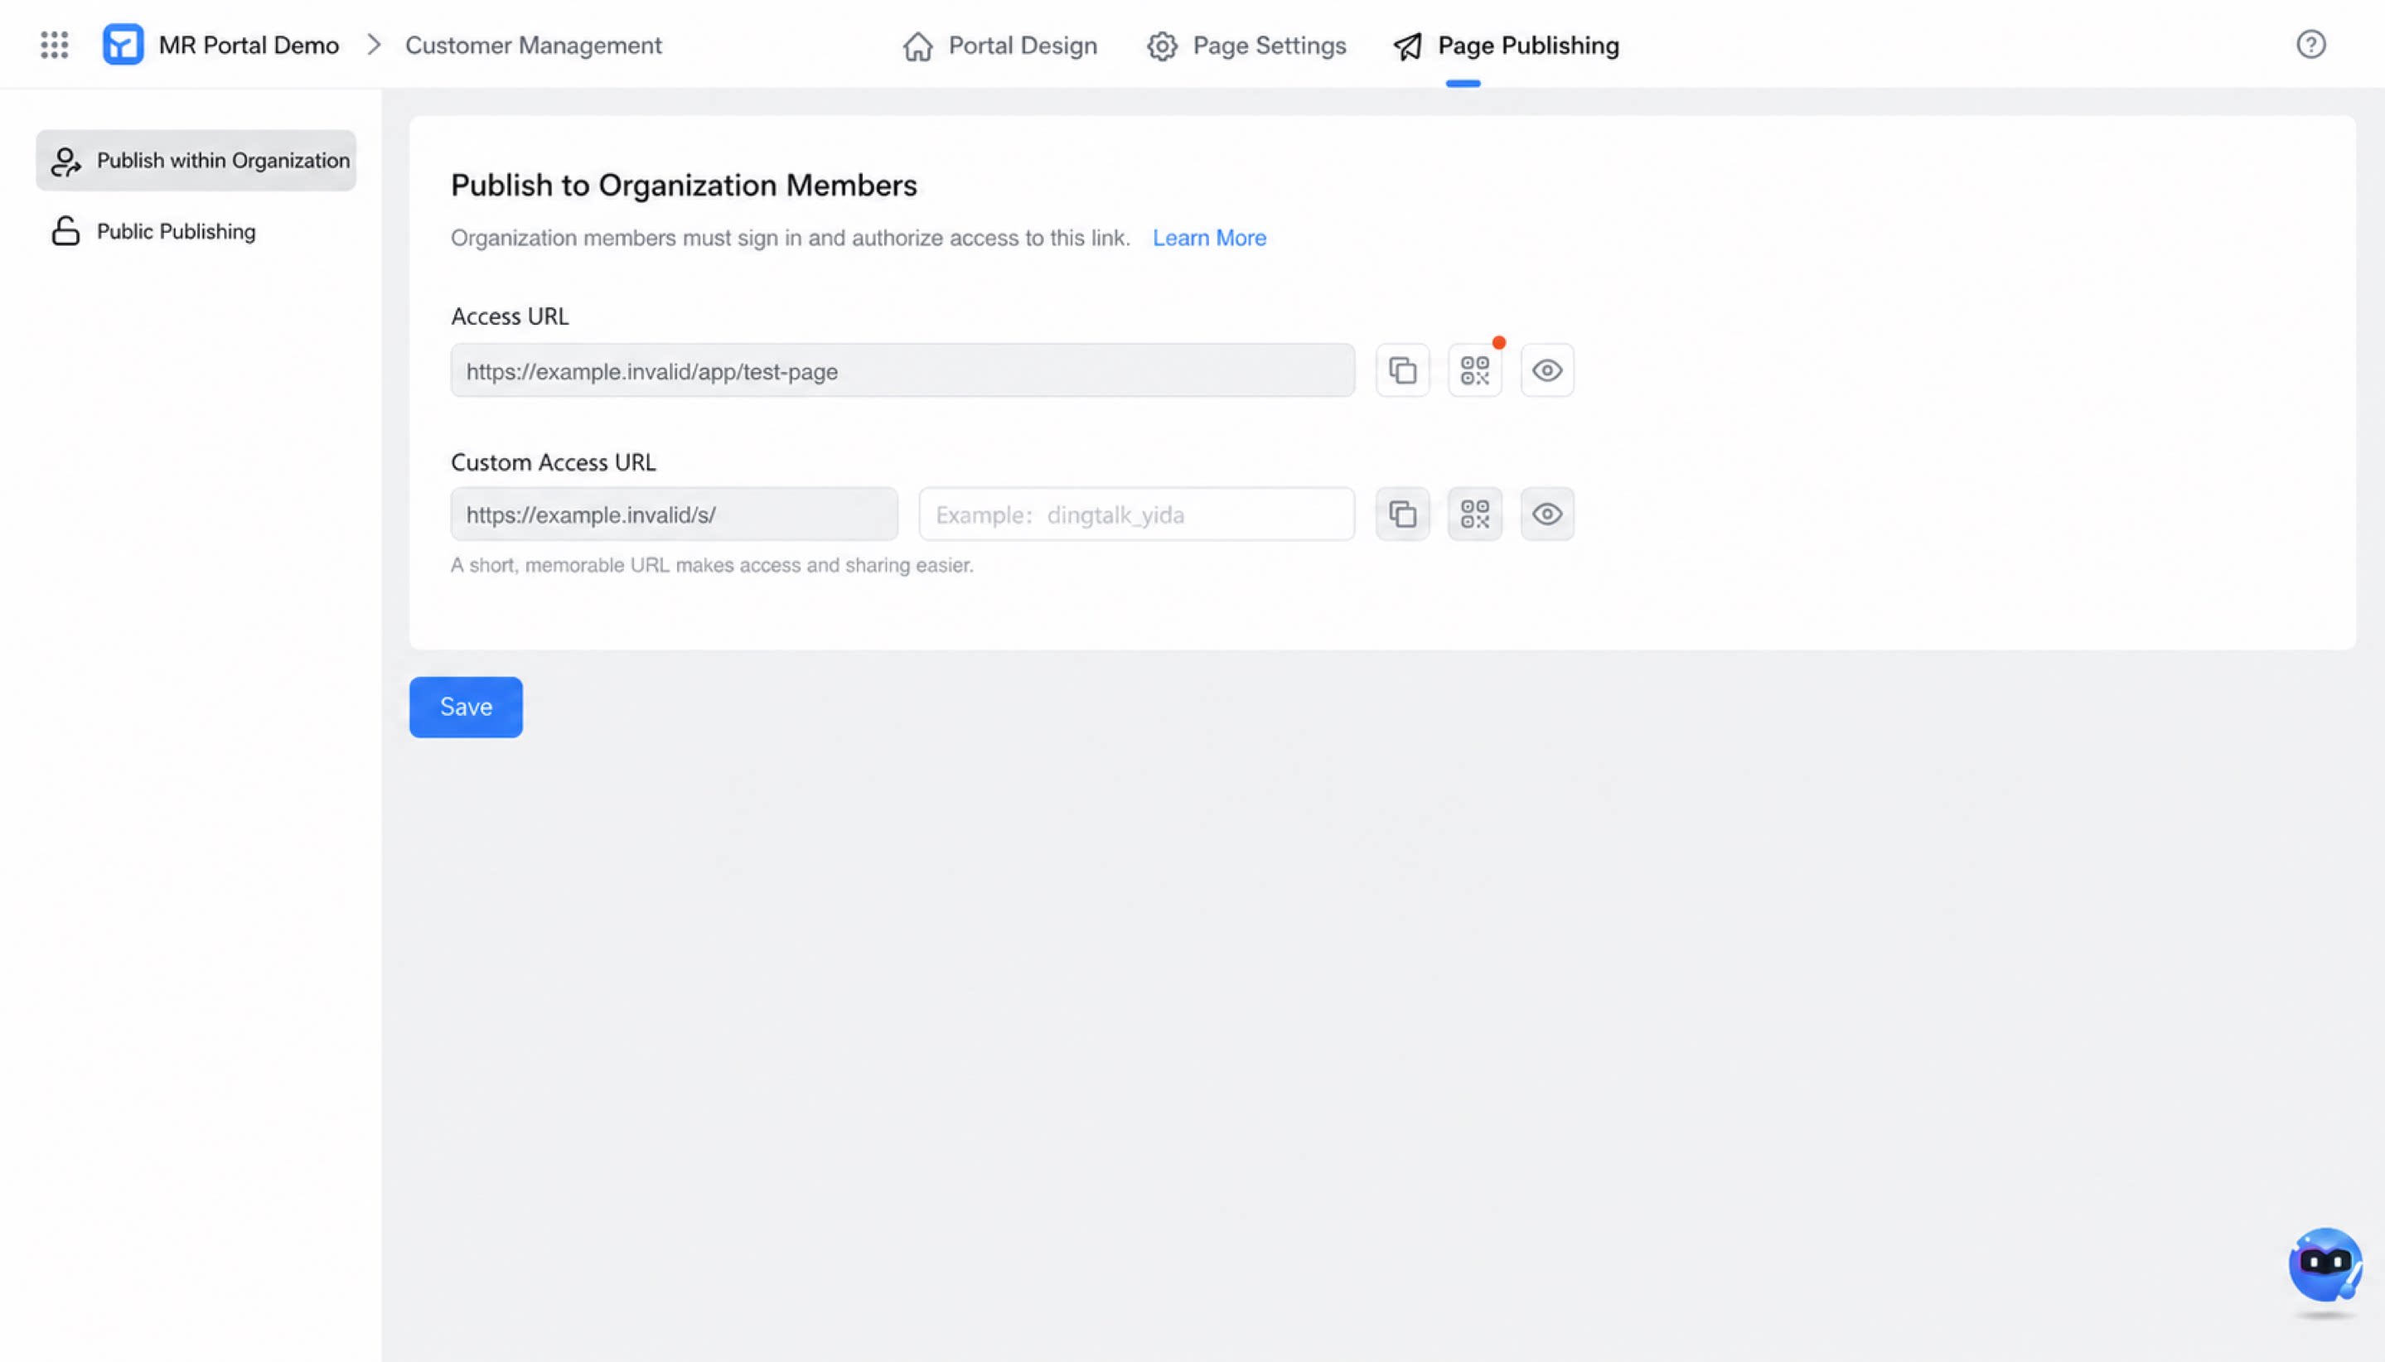Viewport: 2385px width, 1362px height.
Task: Open the app grid launcher icon
Action: pyautogui.click(x=54, y=45)
